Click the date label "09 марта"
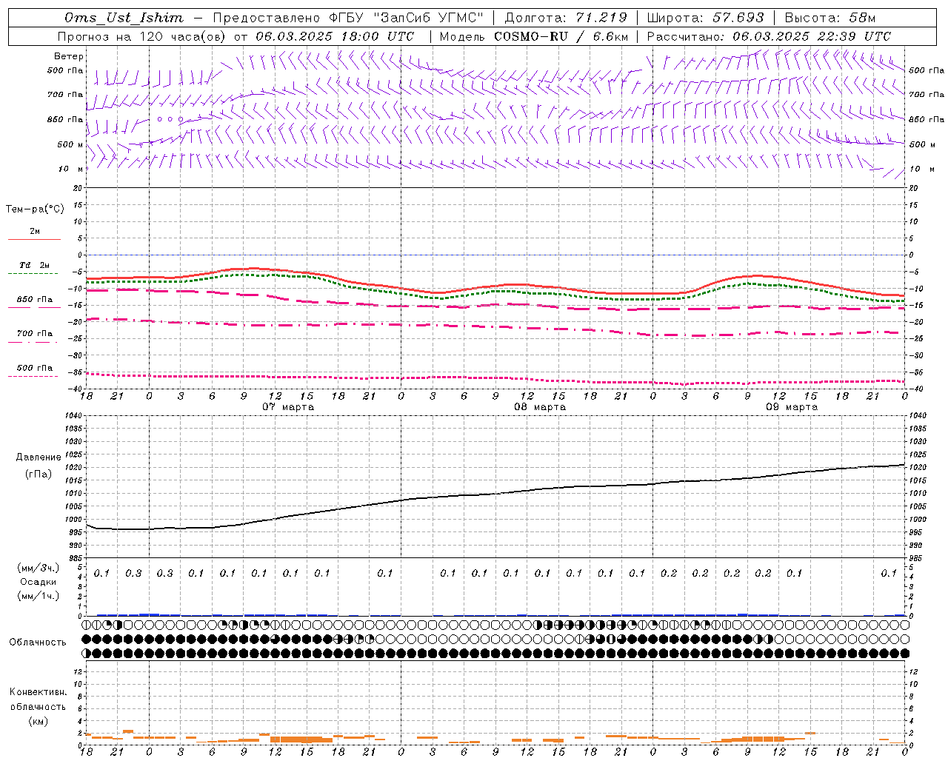The image size is (948, 758). click(x=792, y=407)
